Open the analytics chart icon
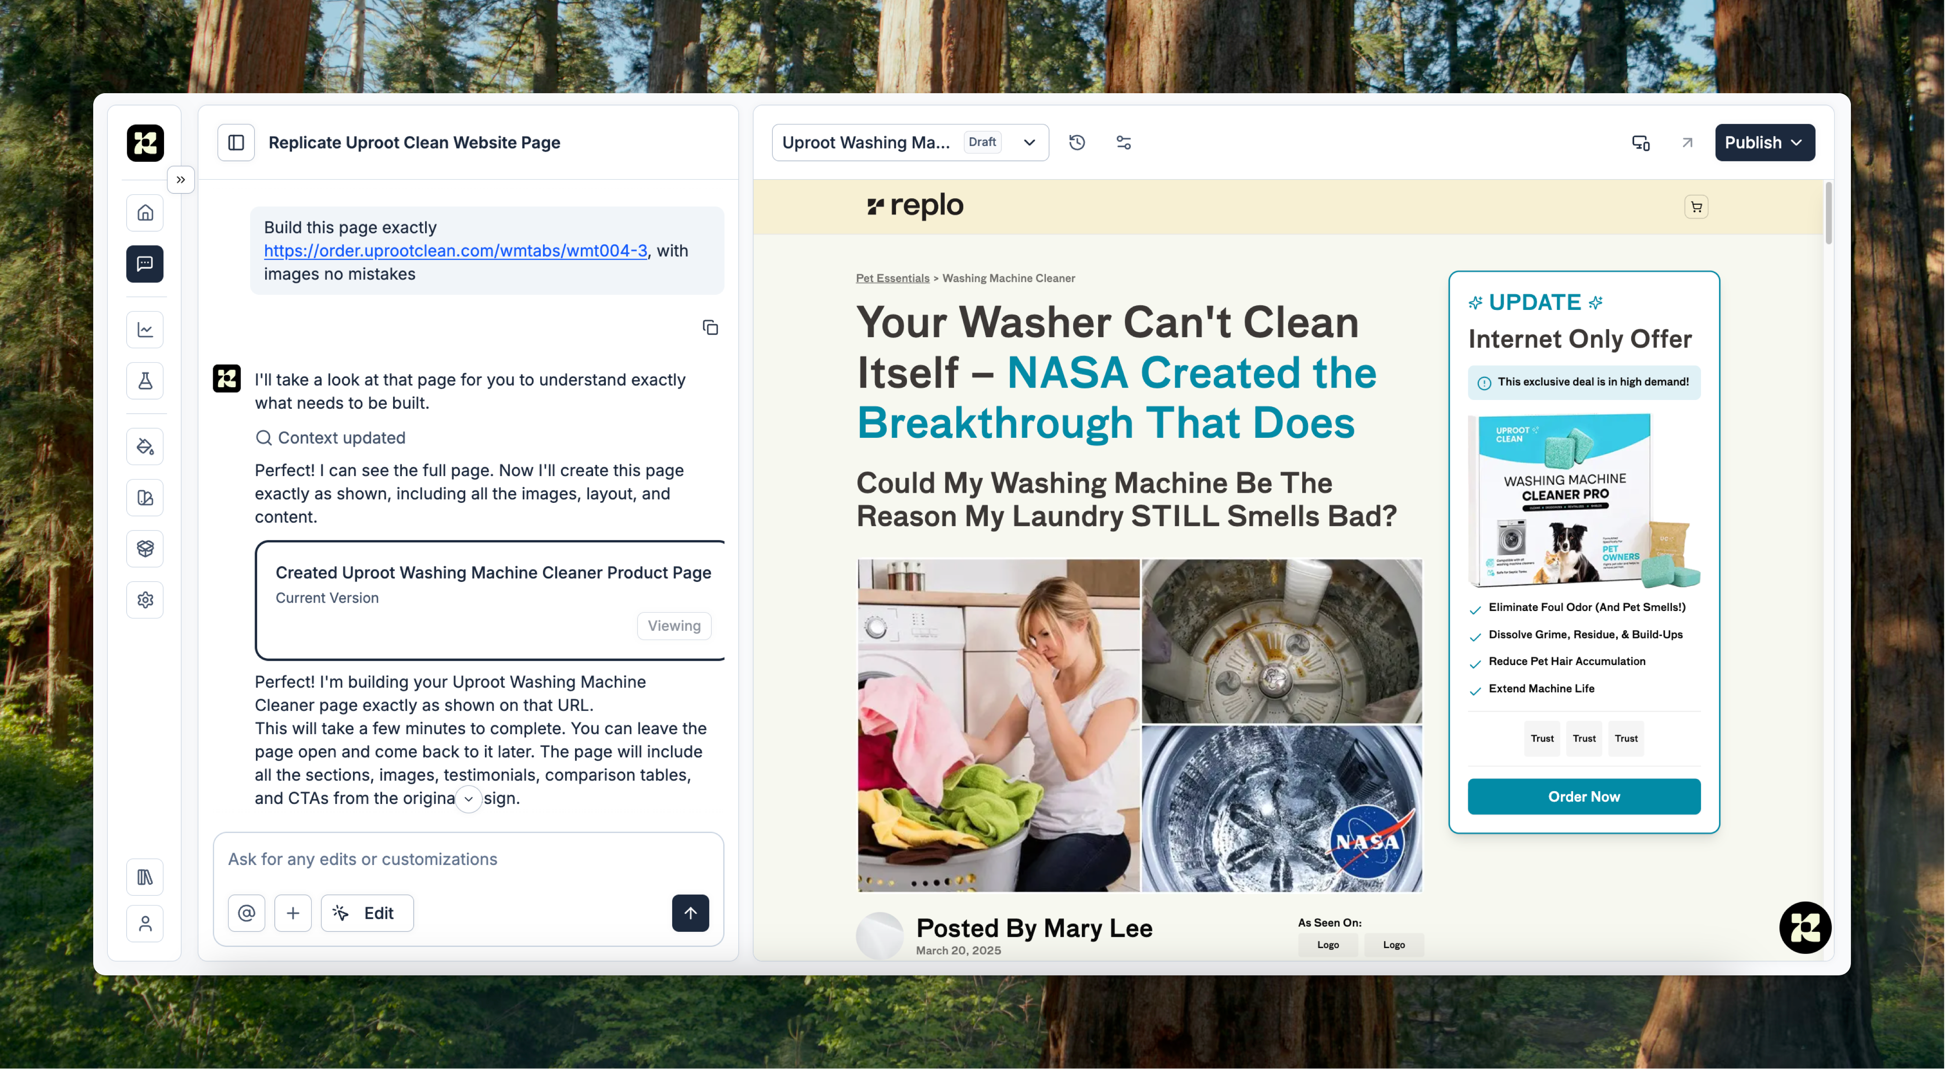 coord(145,330)
